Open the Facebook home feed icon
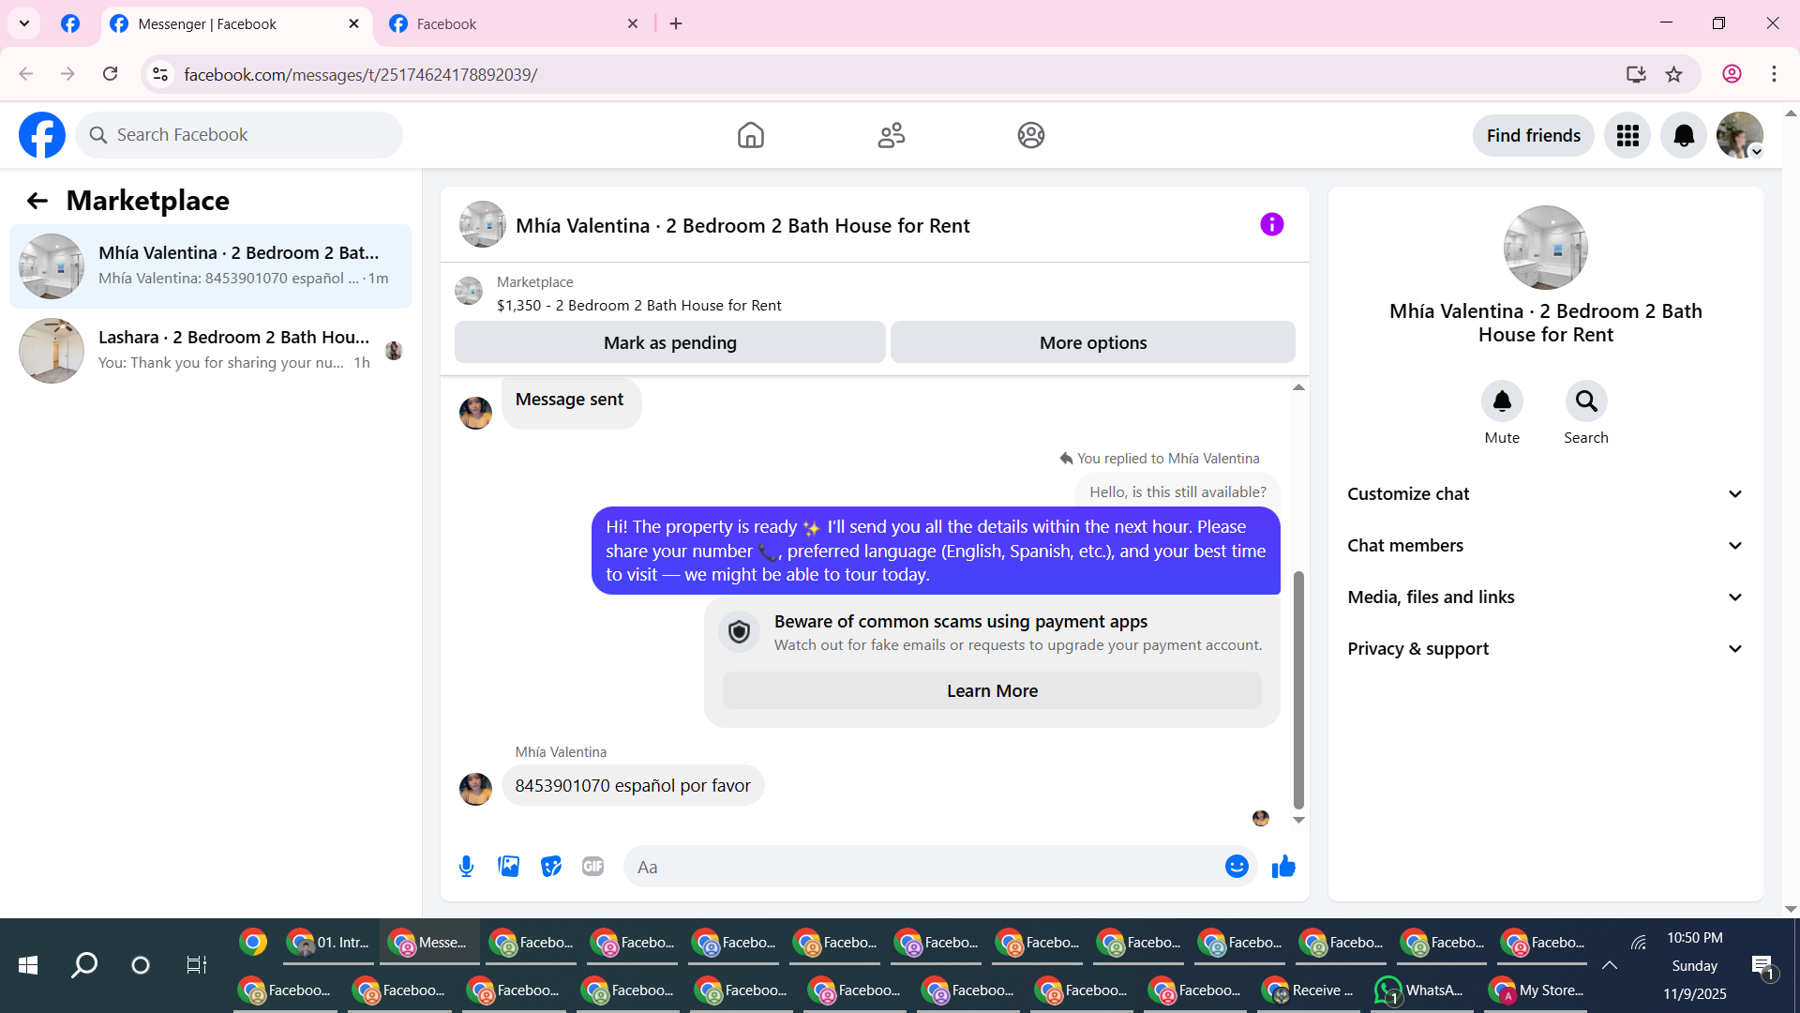The height and width of the screenshot is (1013, 1800). click(x=750, y=135)
